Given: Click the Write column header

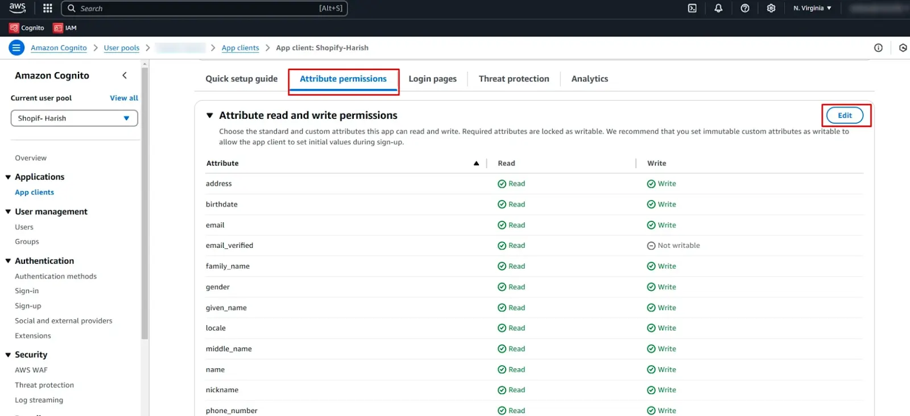Looking at the screenshot, I should tap(656, 163).
